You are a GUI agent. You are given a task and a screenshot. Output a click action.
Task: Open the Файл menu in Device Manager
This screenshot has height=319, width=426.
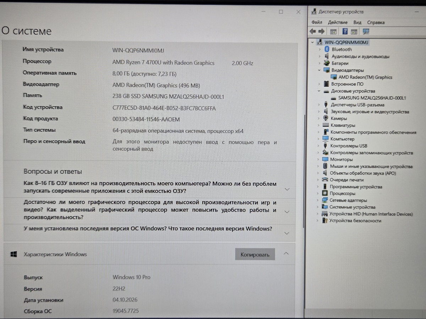click(317, 22)
